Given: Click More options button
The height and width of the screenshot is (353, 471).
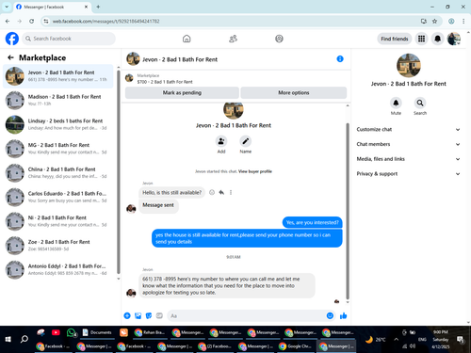Looking at the screenshot, I should (294, 92).
